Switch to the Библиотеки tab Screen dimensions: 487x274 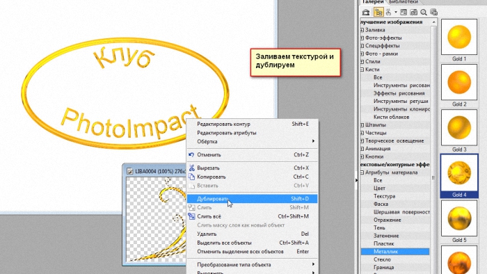(x=403, y=2)
